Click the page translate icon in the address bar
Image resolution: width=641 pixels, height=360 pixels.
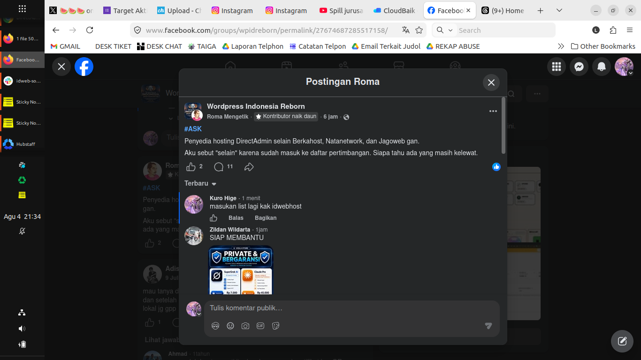click(x=406, y=30)
